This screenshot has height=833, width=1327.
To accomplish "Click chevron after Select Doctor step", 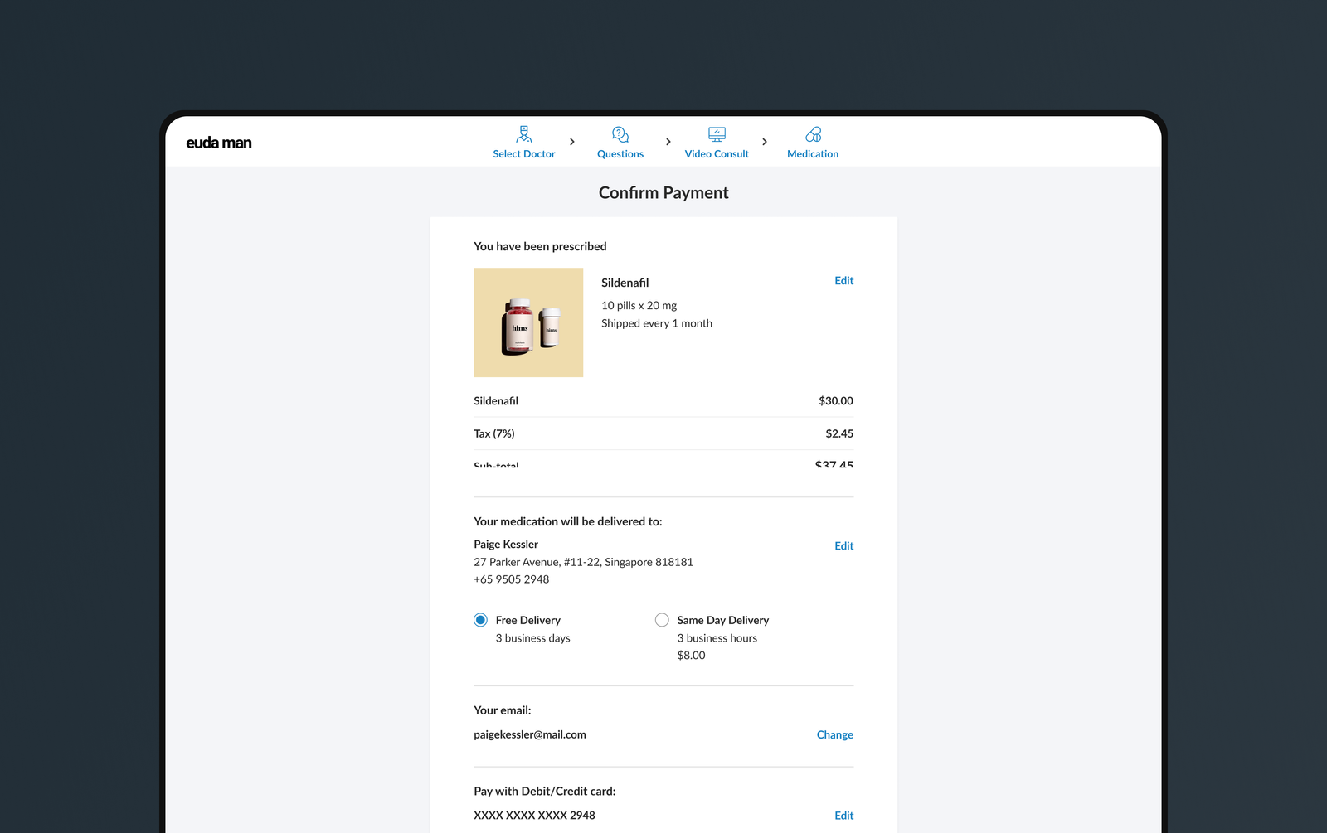I will coord(572,142).
